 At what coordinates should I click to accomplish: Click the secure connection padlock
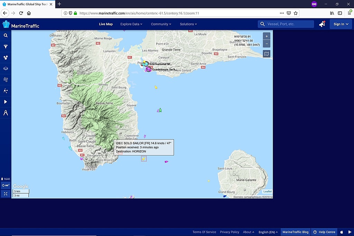(x=75, y=13)
